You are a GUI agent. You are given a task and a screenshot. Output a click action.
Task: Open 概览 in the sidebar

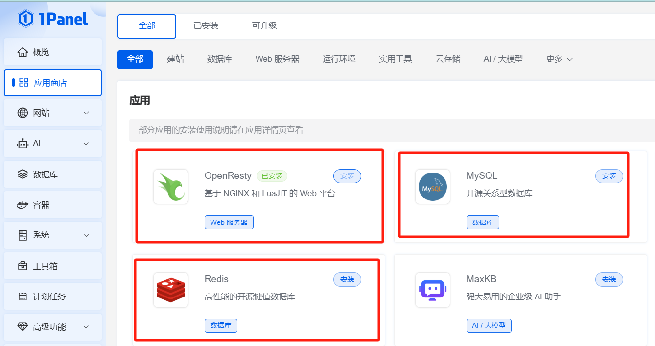53,52
